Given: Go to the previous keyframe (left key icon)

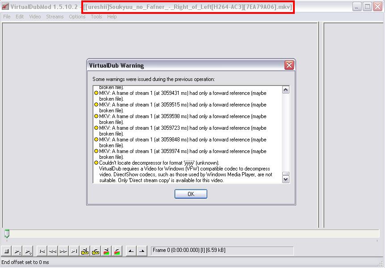Looking at the screenshot, I should click(85, 251).
